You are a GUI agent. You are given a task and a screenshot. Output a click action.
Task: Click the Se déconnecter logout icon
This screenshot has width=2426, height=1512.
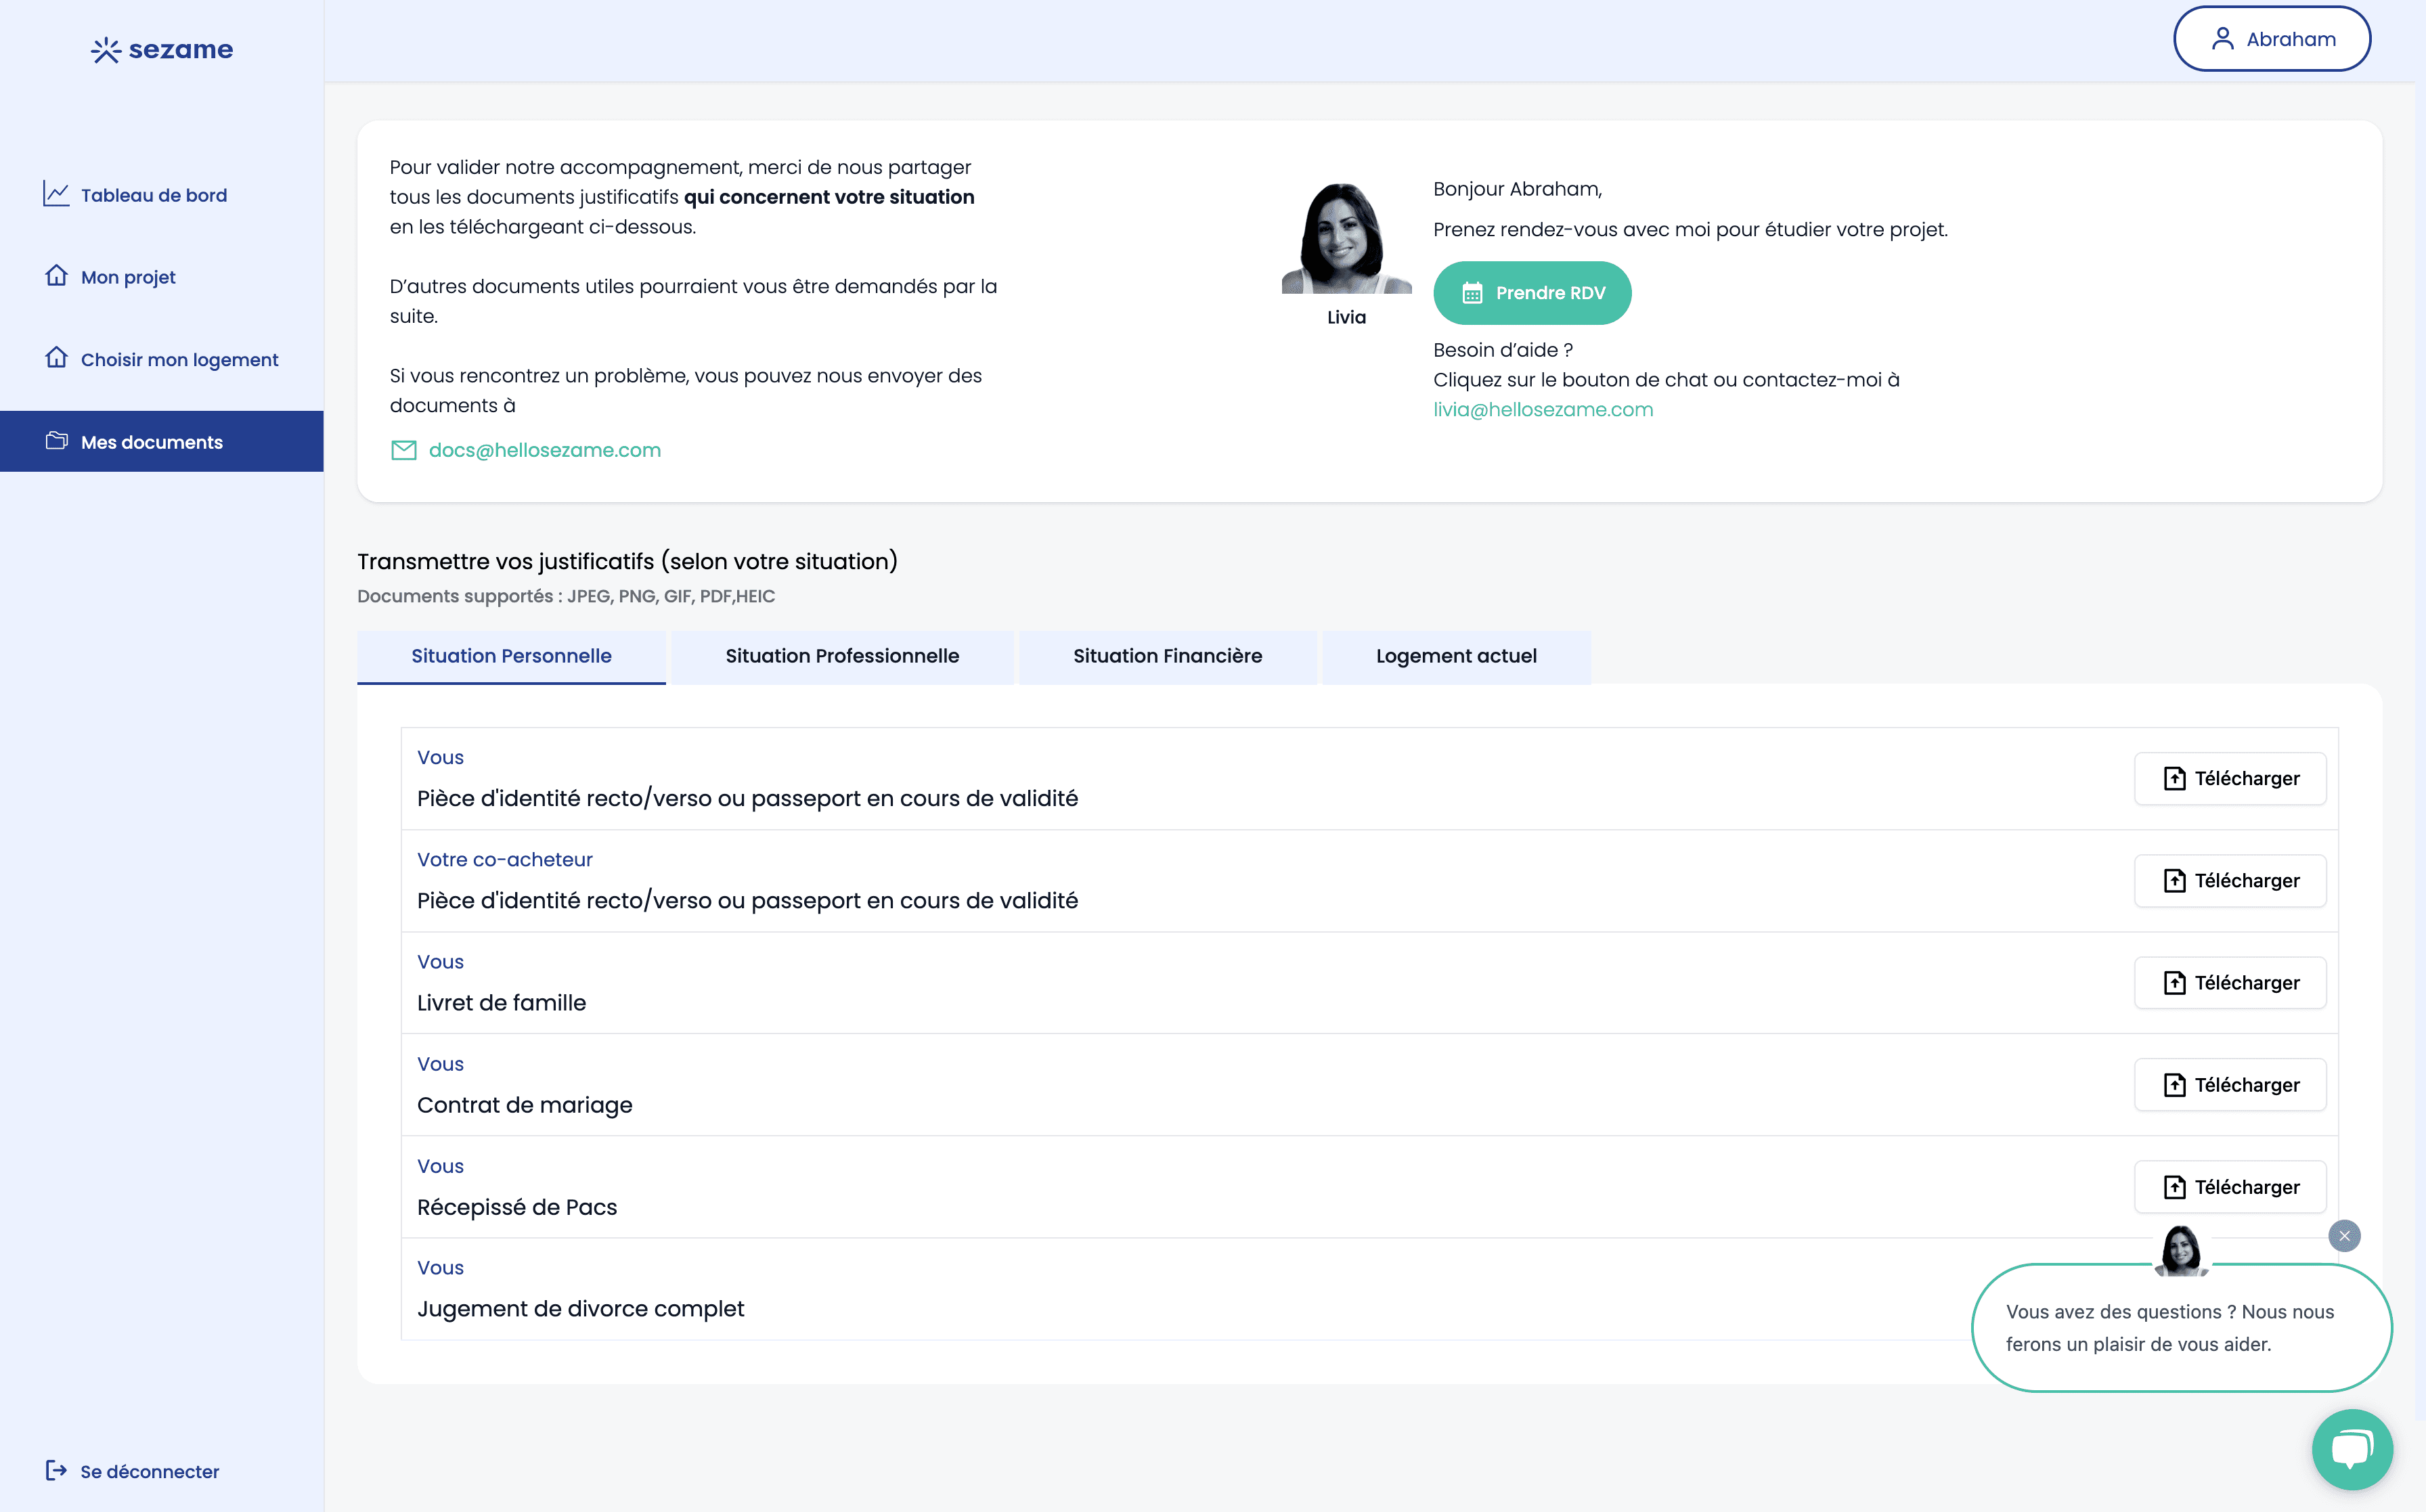tap(56, 1471)
